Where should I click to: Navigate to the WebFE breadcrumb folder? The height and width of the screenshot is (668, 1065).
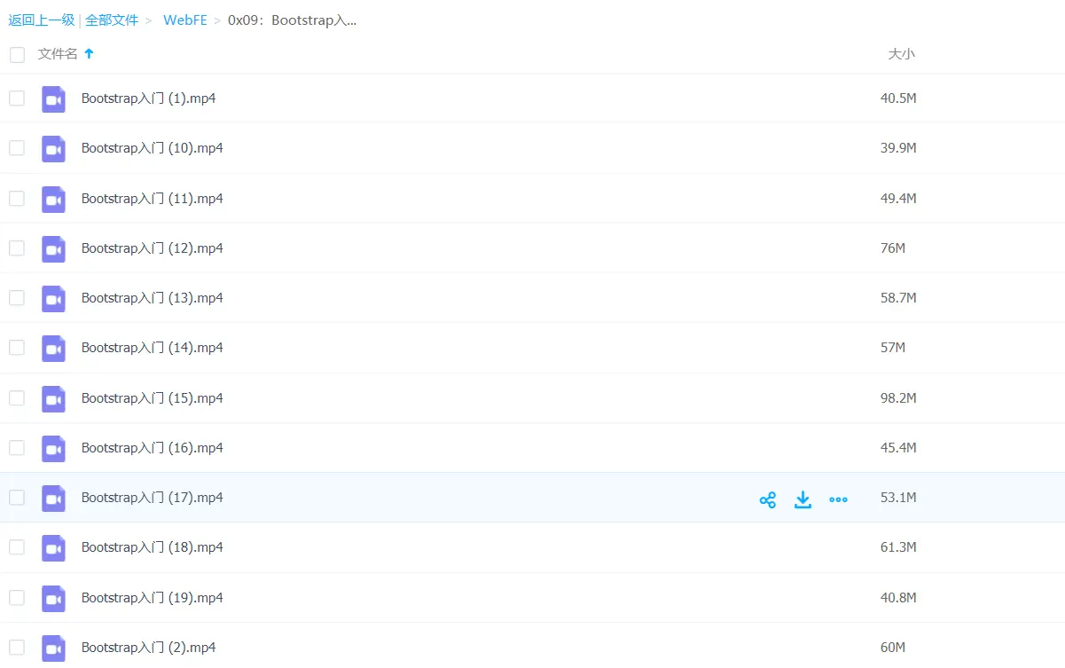[185, 20]
